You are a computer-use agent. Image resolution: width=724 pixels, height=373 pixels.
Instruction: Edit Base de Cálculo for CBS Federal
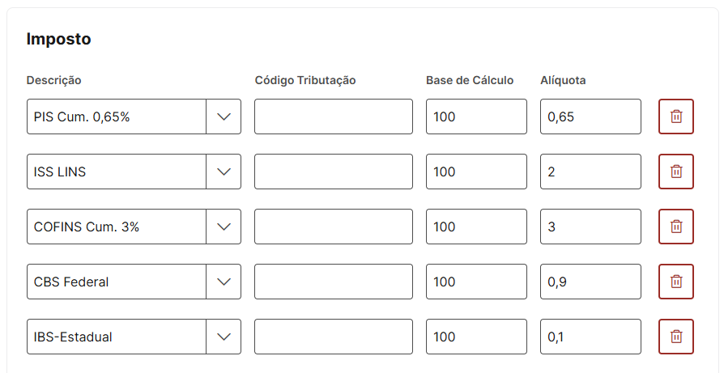tap(476, 282)
